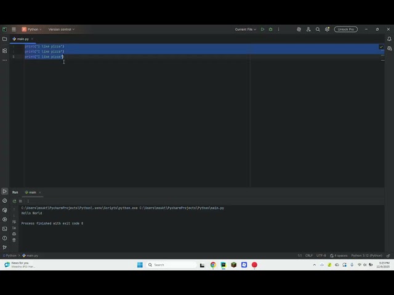This screenshot has height=295, width=394.
Task: Open the 4 spaces indentation selector
Action: (339, 256)
